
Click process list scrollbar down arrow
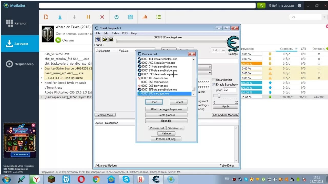194,94
